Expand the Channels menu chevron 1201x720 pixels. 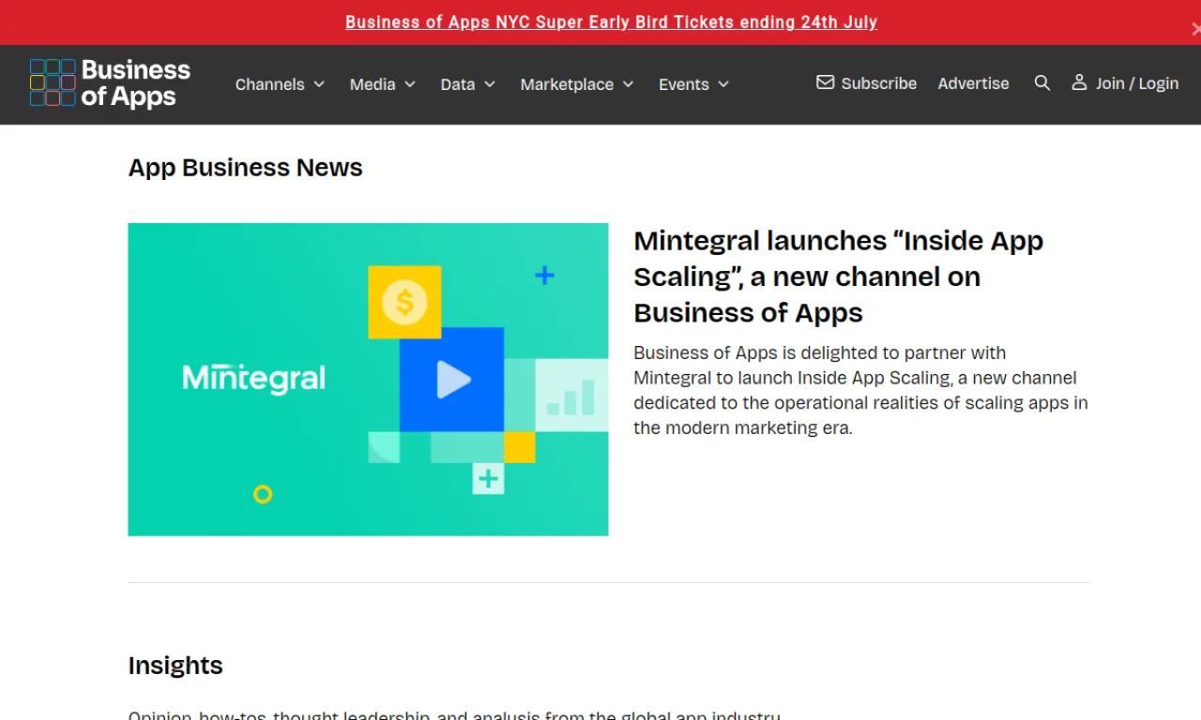(x=319, y=84)
